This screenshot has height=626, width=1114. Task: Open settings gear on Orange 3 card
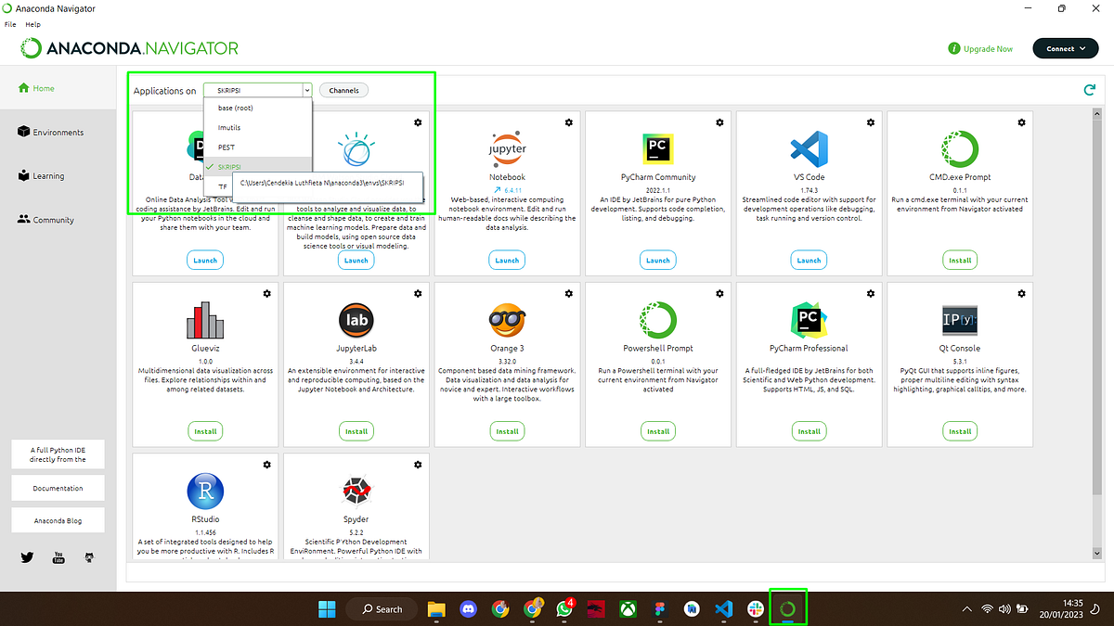coord(568,293)
